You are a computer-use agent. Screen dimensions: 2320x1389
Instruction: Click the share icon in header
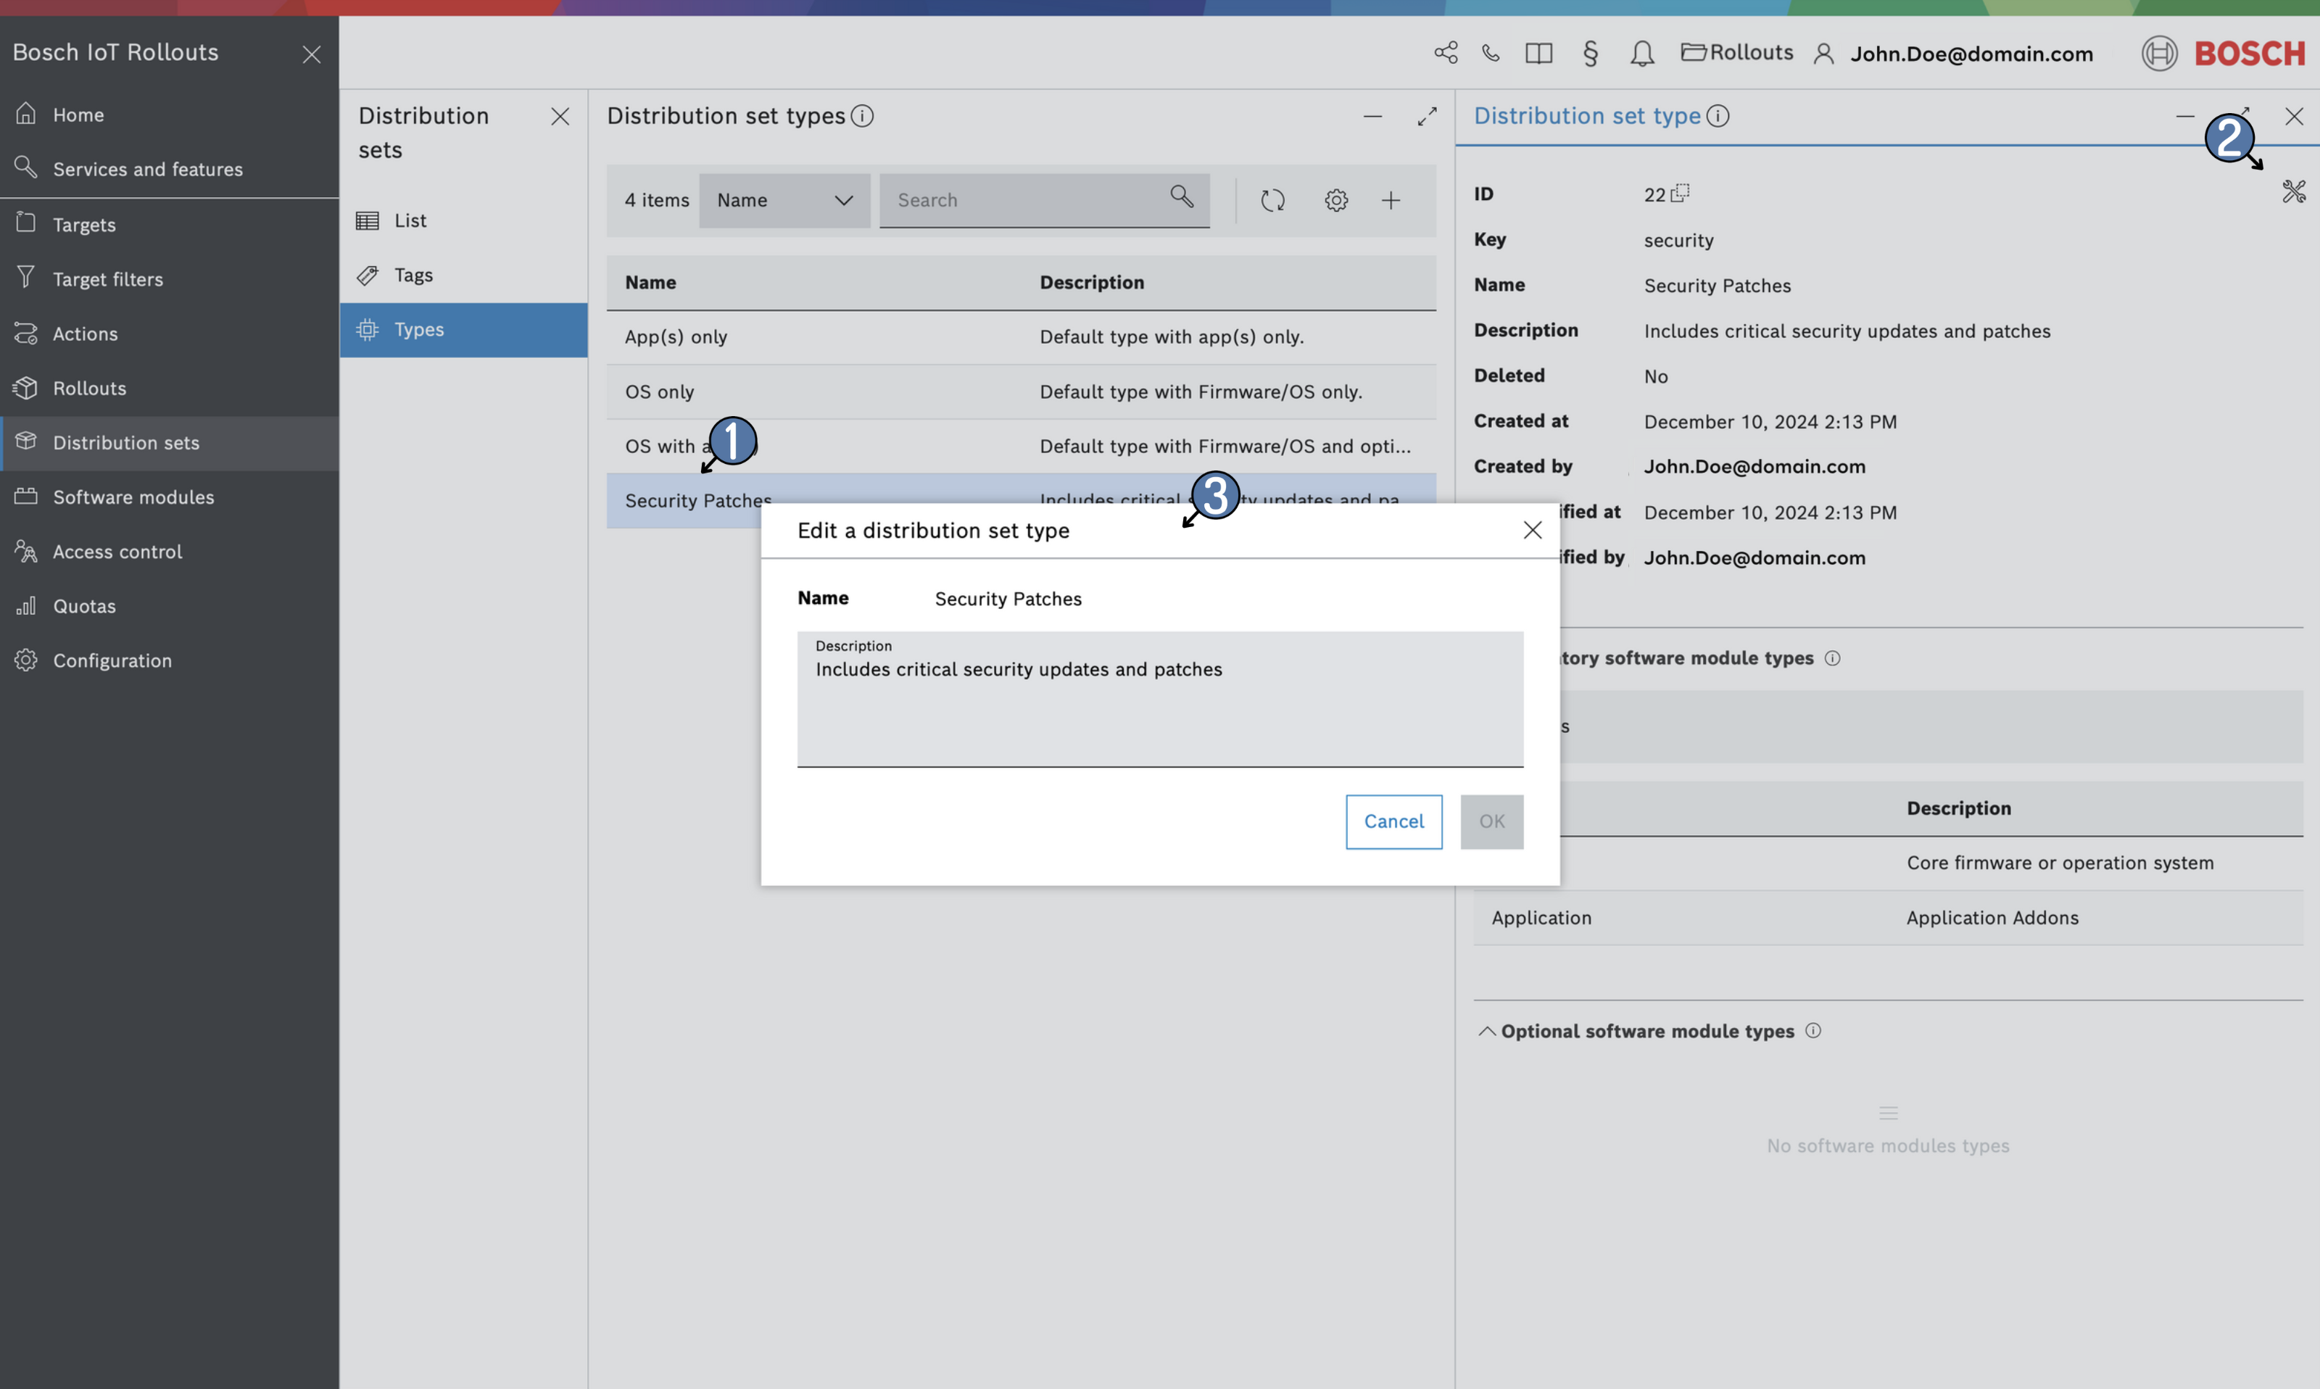coord(1446,52)
